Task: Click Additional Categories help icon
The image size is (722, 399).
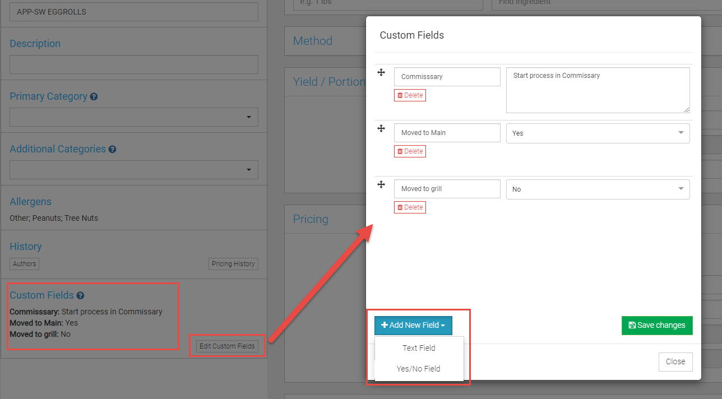Action: [112, 149]
